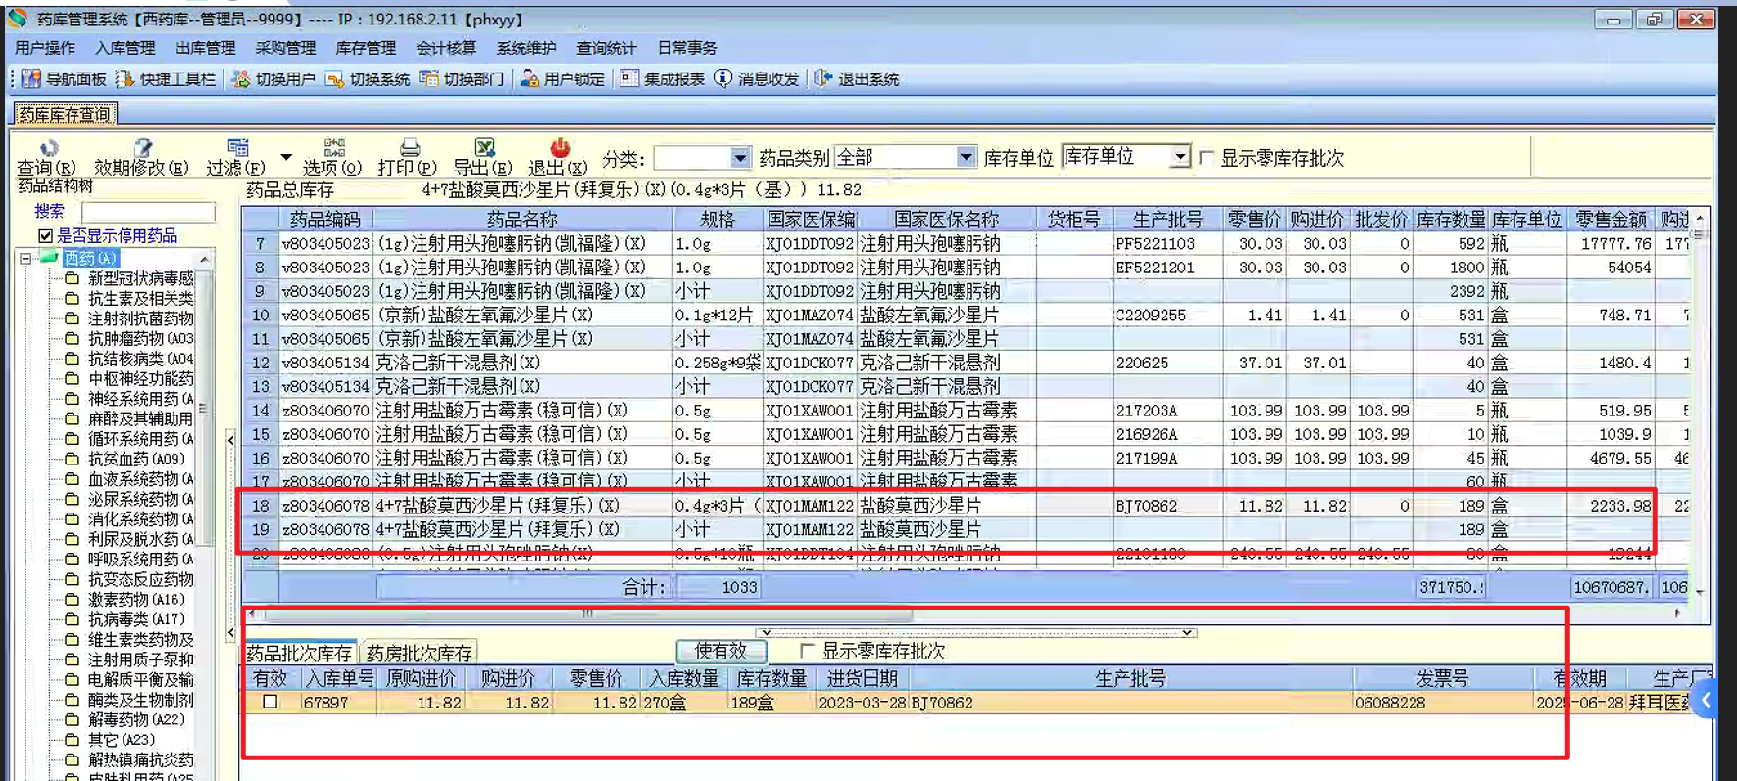Click the main table's horizontal scrollbar thumb
Screen dimensions: 1737x781
pyautogui.click(x=588, y=614)
